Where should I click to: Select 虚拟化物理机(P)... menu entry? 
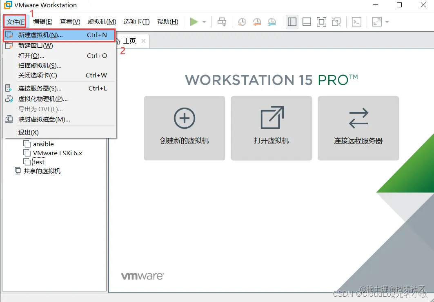(x=59, y=99)
